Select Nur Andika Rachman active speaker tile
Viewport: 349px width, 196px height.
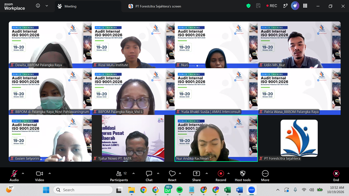(216, 138)
